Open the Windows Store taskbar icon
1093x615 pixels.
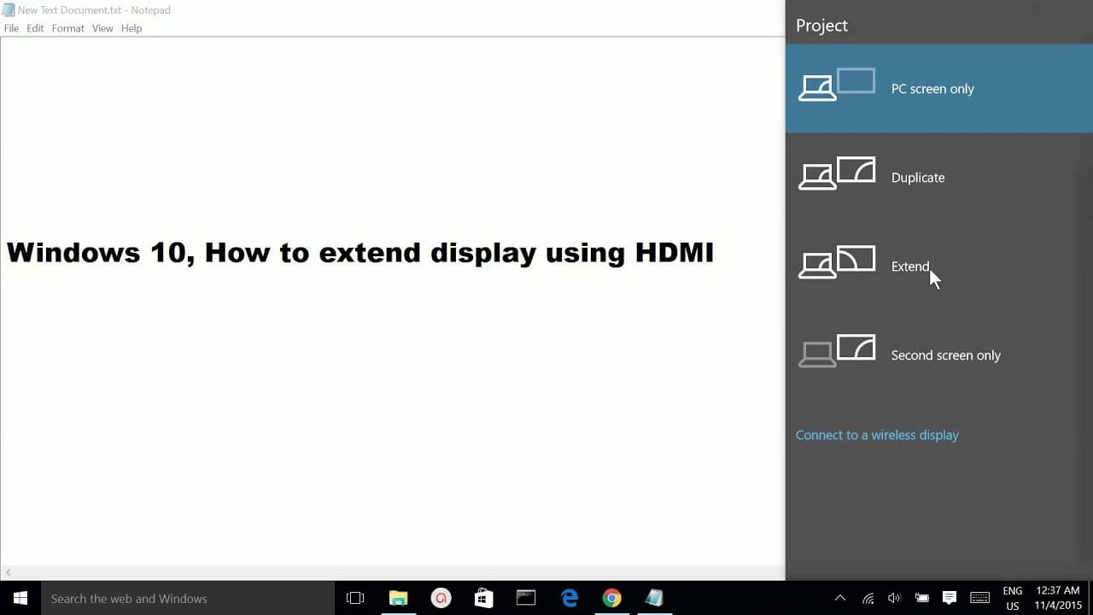tap(483, 598)
